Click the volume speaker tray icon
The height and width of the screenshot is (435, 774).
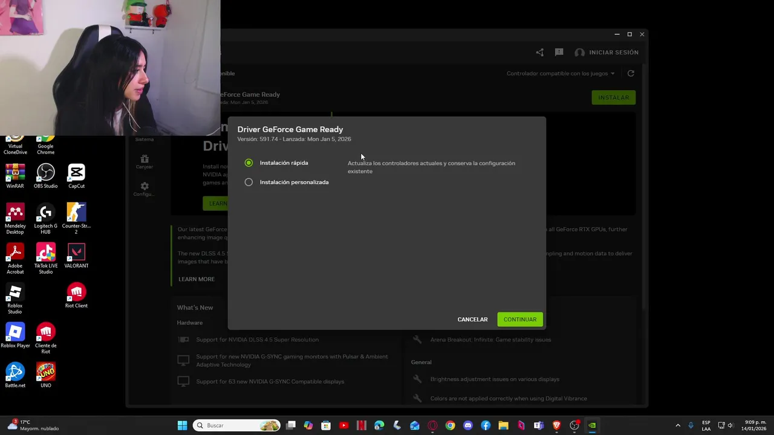[730, 425]
